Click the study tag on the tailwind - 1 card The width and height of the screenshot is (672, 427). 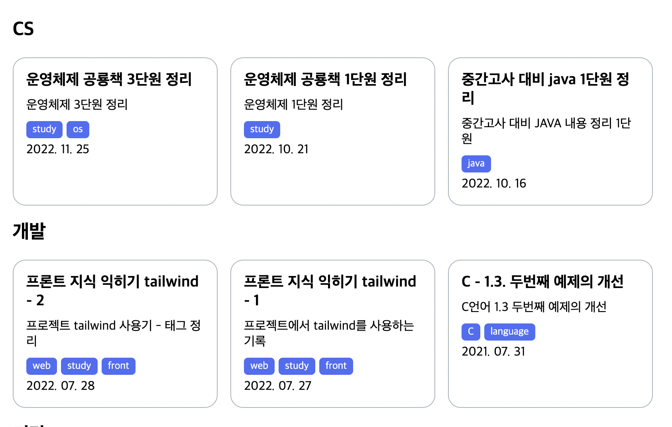[x=297, y=366]
